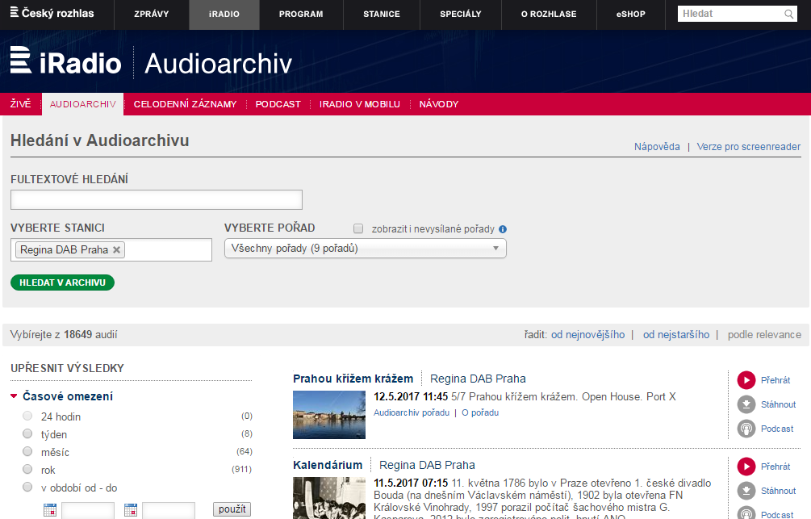Open Verze pro screenreader link
The width and height of the screenshot is (811, 519).
[x=748, y=146]
